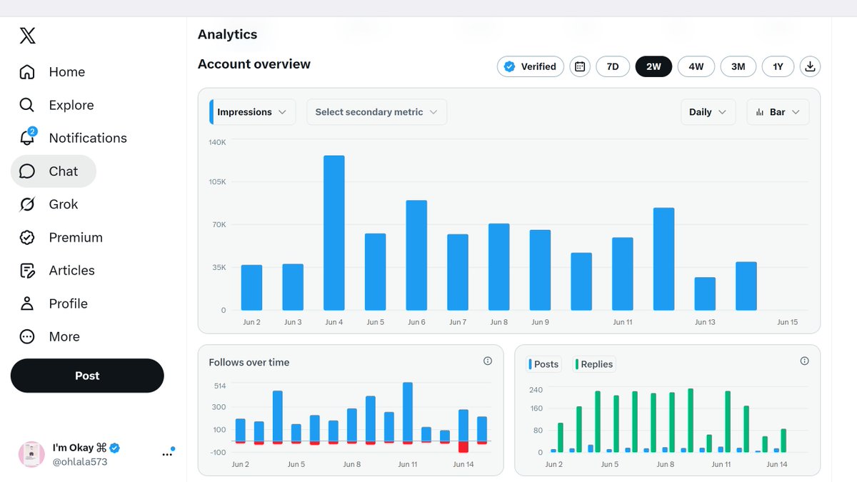The width and height of the screenshot is (857, 482).
Task: Select the 2W time range
Action: pyautogui.click(x=653, y=66)
